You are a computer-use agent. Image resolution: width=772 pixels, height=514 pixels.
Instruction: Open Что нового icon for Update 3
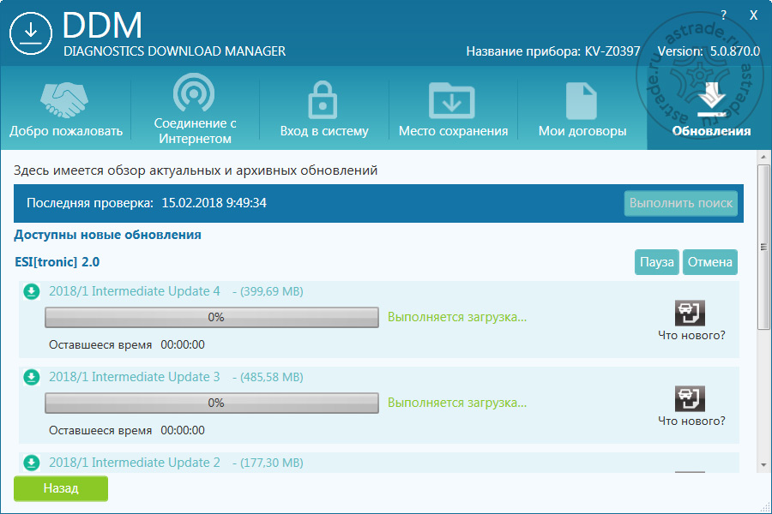(690, 398)
